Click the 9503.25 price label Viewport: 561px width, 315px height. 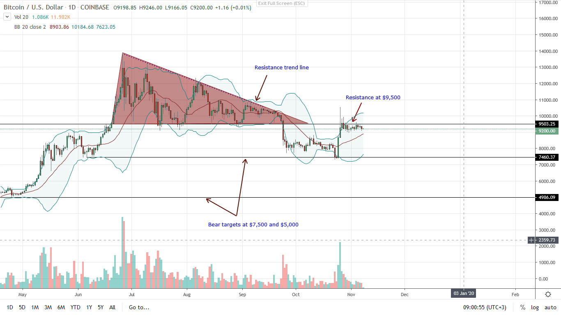point(547,124)
